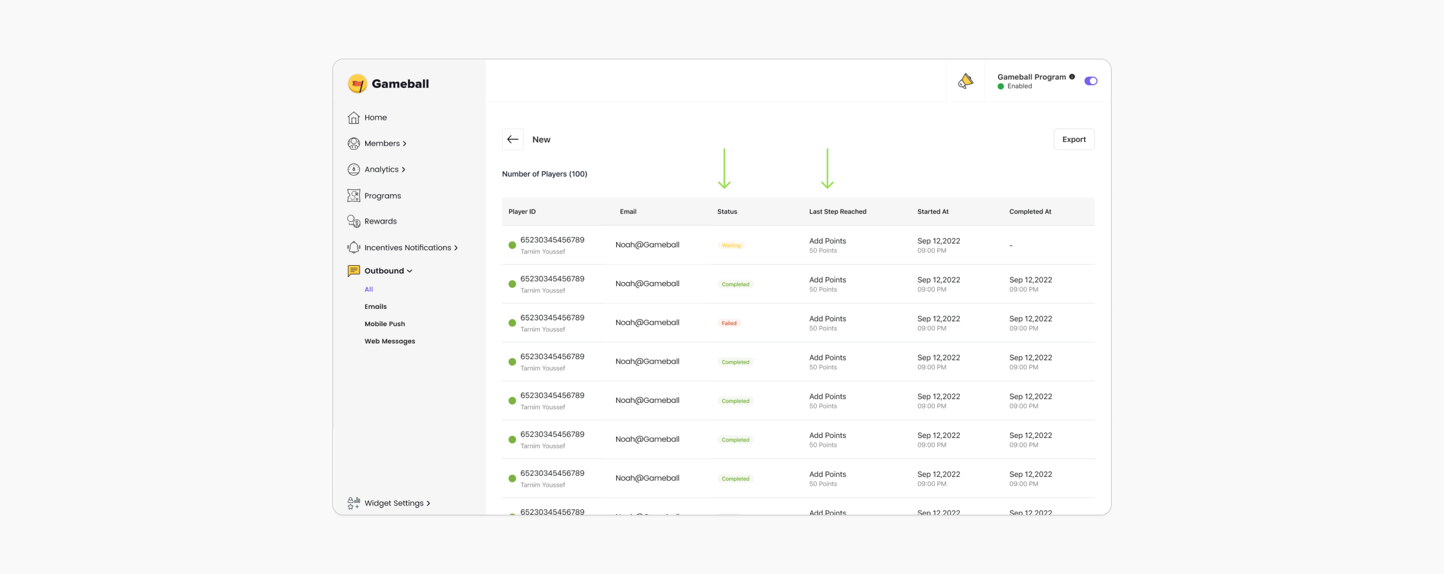The height and width of the screenshot is (574, 1444).
Task: Click the back arrow next to New
Action: pyautogui.click(x=513, y=139)
